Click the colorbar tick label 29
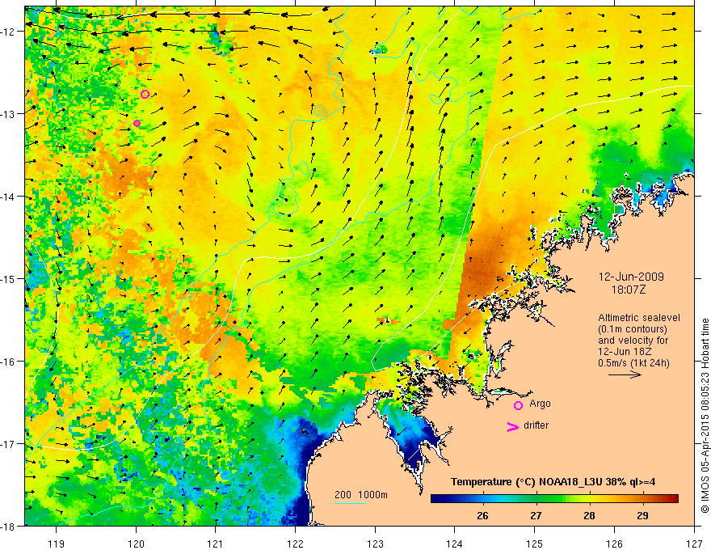This screenshot has width=711, height=550. pyautogui.click(x=642, y=515)
